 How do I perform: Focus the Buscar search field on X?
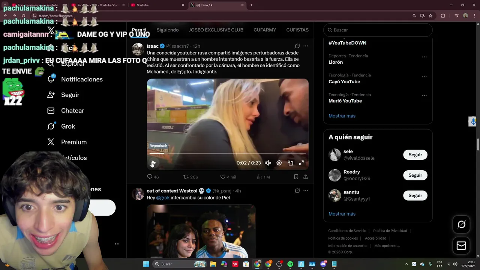coord(378,30)
